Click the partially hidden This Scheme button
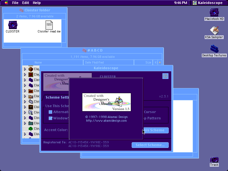The width and height of the screenshot is (228, 171). tap(156, 130)
